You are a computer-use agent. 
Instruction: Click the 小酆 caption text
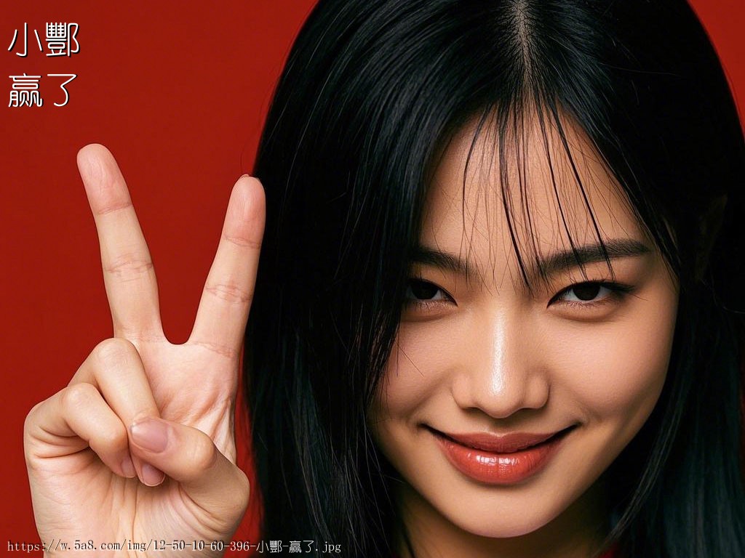coord(44,40)
